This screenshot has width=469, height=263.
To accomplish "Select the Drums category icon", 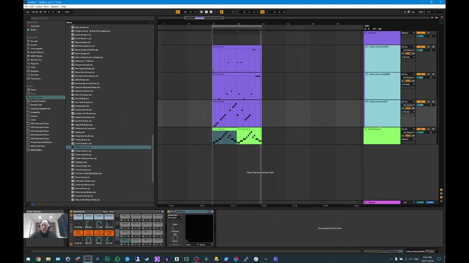I will pyautogui.click(x=28, y=45).
